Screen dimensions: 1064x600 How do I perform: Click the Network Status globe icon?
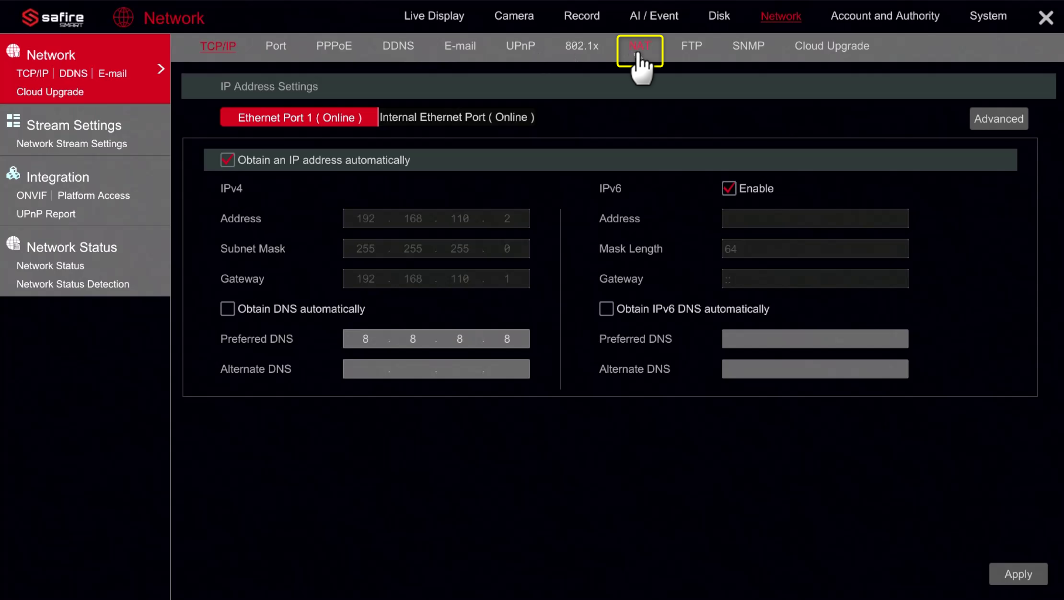(x=13, y=243)
